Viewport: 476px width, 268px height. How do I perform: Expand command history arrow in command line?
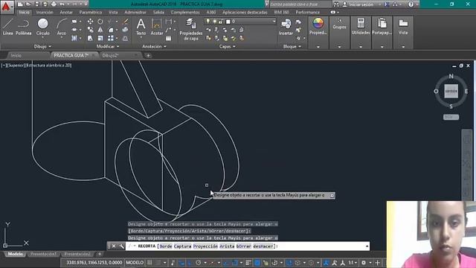click(x=367, y=246)
